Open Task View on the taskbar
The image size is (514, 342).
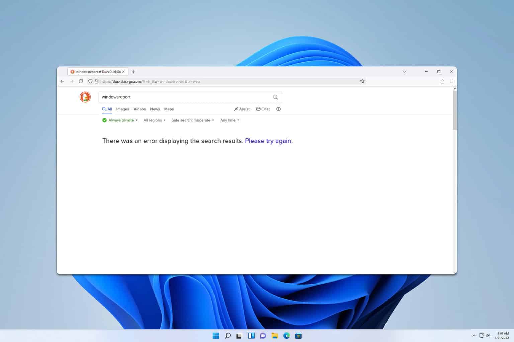[x=239, y=336]
